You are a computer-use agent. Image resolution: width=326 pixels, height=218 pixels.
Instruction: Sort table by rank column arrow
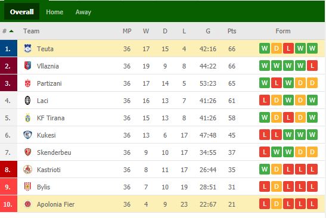(x=11, y=31)
